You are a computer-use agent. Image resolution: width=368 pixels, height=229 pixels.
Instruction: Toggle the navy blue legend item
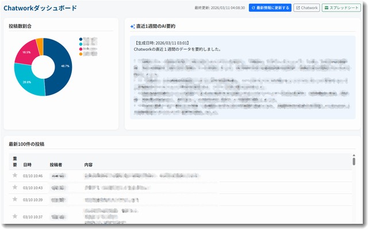tap(88, 39)
